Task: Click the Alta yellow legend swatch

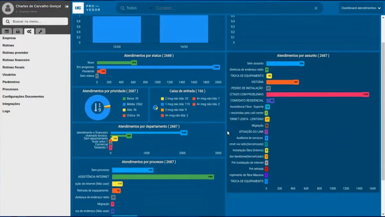Action: [x=124, y=110]
